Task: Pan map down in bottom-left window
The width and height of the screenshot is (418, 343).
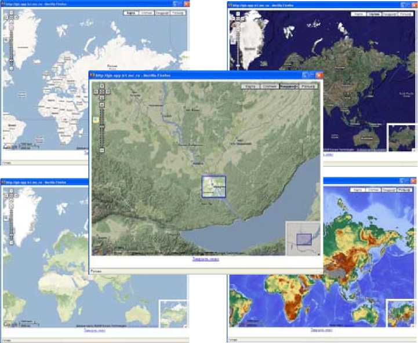Action: tap(11, 200)
